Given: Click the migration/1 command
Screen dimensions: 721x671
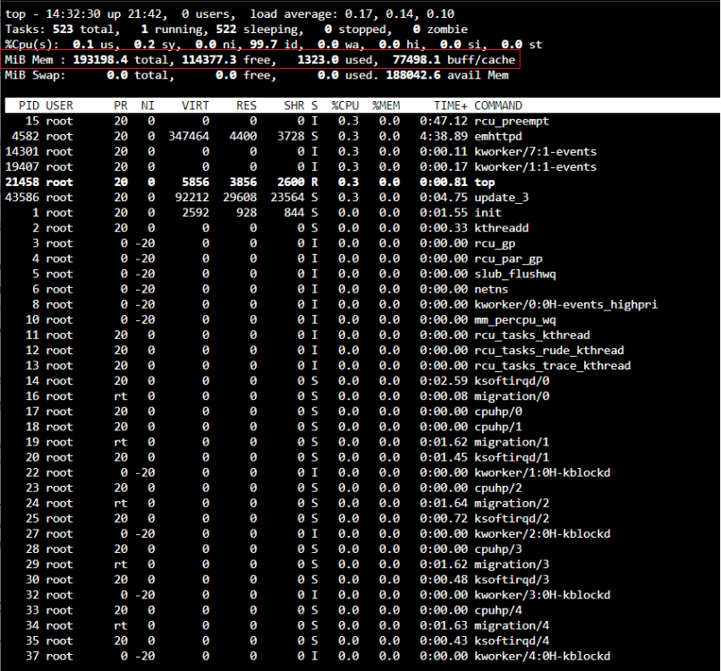Looking at the screenshot, I should pyautogui.click(x=512, y=442).
